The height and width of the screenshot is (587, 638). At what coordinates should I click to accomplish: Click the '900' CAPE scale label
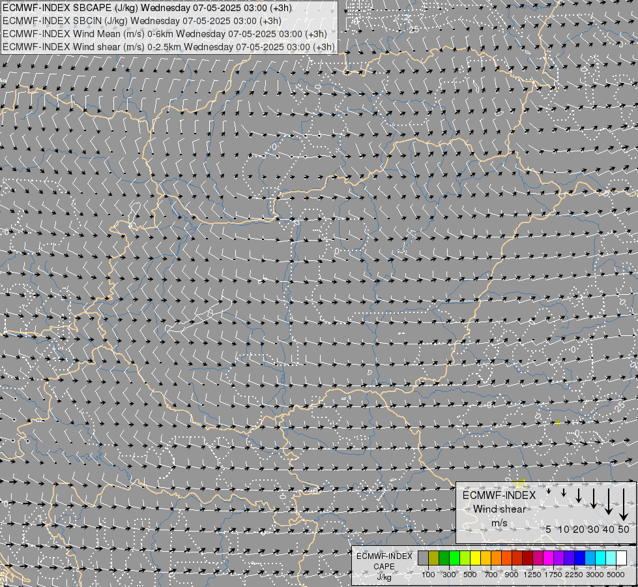coord(512,575)
